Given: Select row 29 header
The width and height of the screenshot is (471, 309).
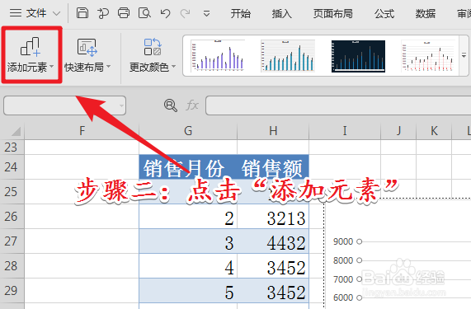Looking at the screenshot, I should coord(12,291).
